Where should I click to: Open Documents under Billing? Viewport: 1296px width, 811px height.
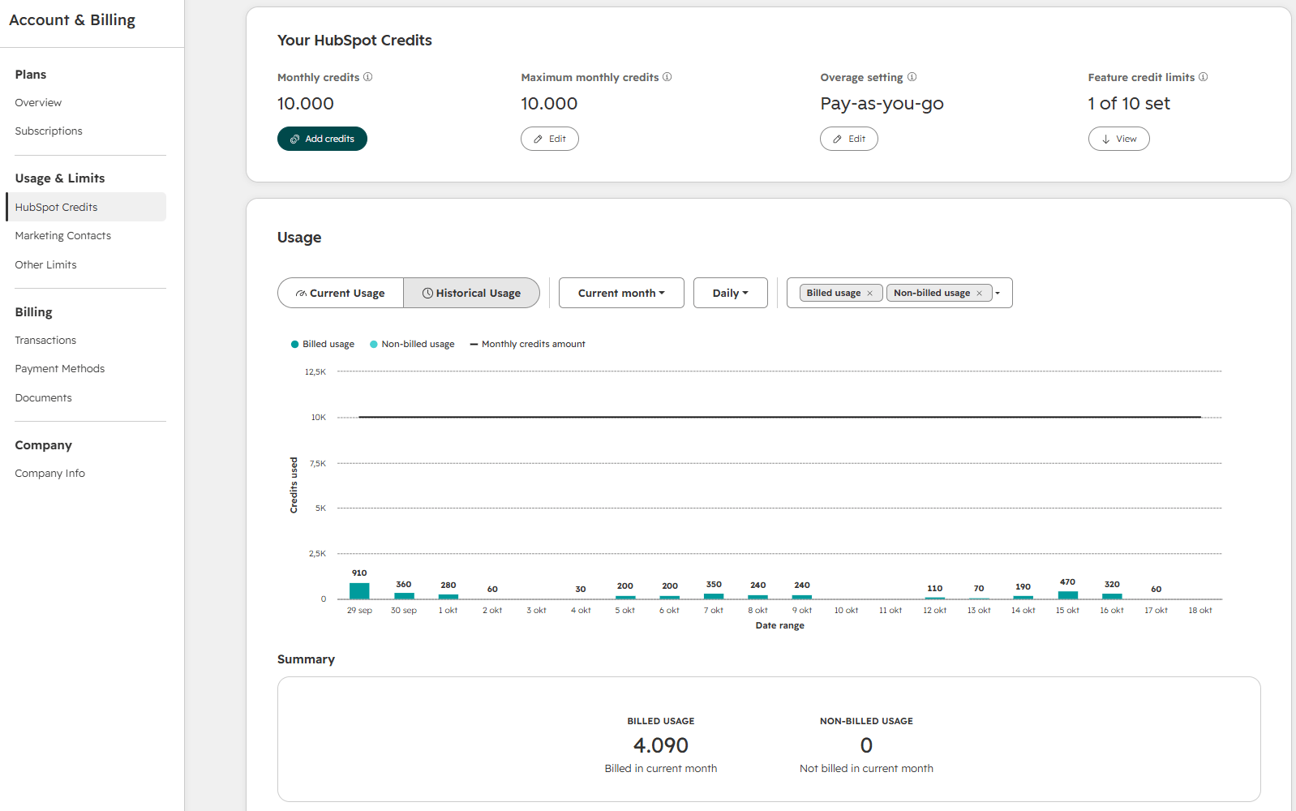point(43,398)
